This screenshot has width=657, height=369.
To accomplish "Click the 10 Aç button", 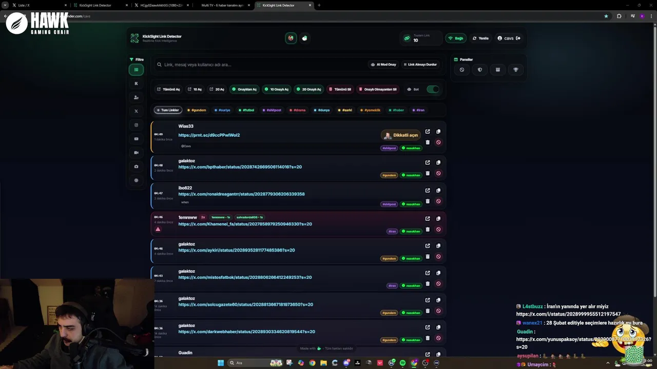I will 195,89.
